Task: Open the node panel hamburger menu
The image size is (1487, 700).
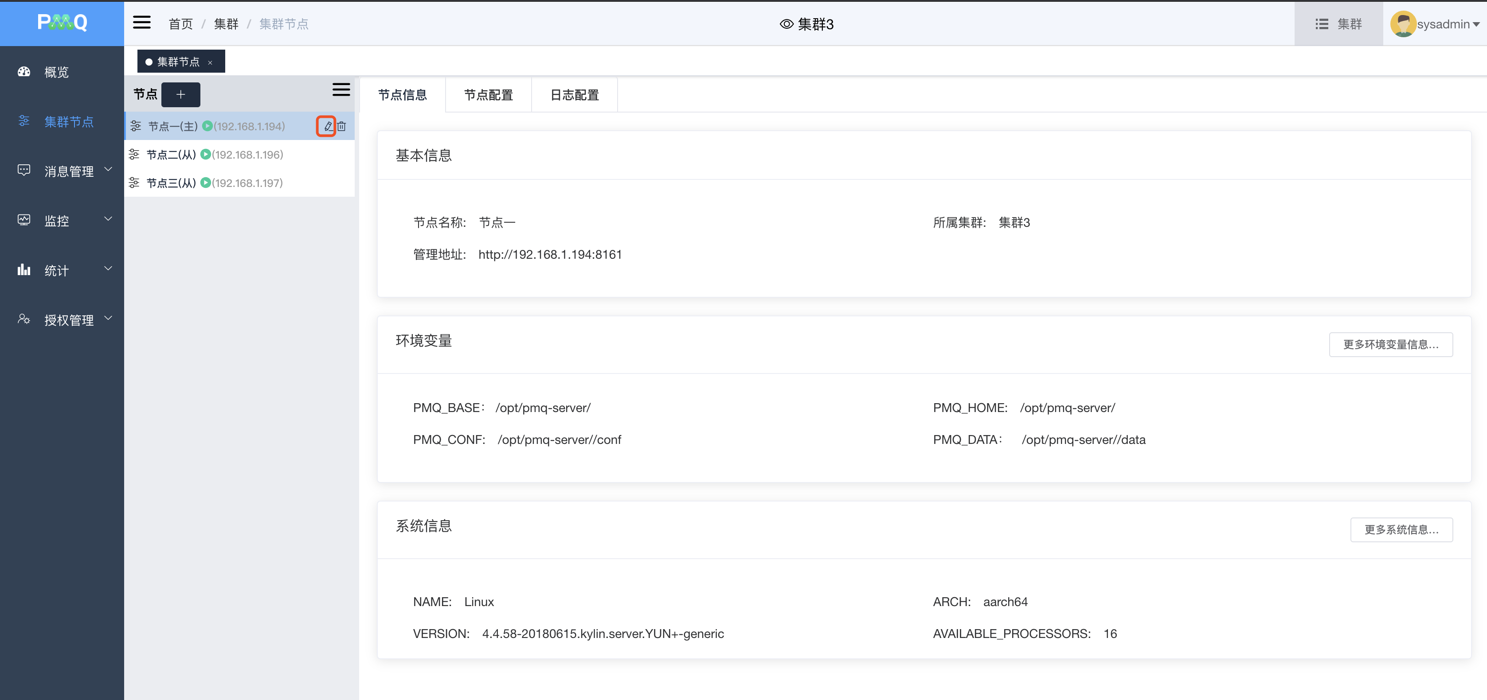Action: tap(341, 89)
